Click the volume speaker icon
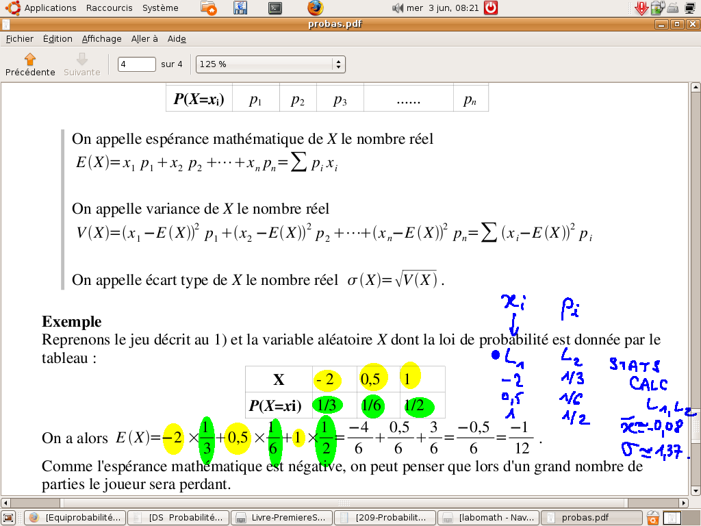701x526 pixels. pyautogui.click(x=398, y=8)
